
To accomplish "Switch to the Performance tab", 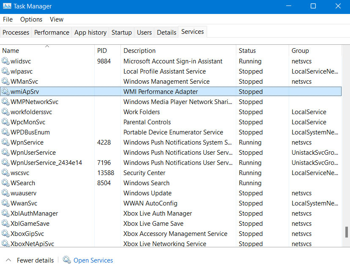I will pyautogui.click(x=52, y=33).
